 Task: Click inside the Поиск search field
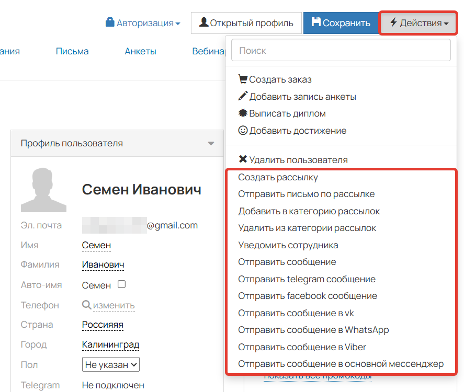341,50
